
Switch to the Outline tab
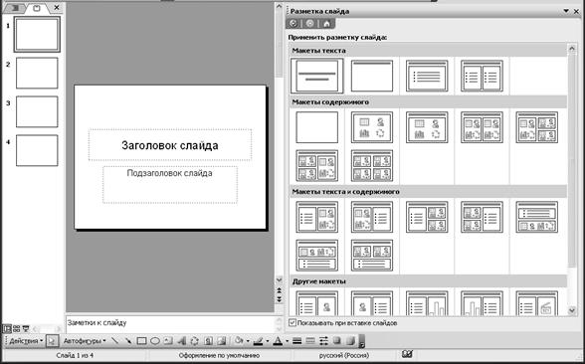tap(16, 8)
